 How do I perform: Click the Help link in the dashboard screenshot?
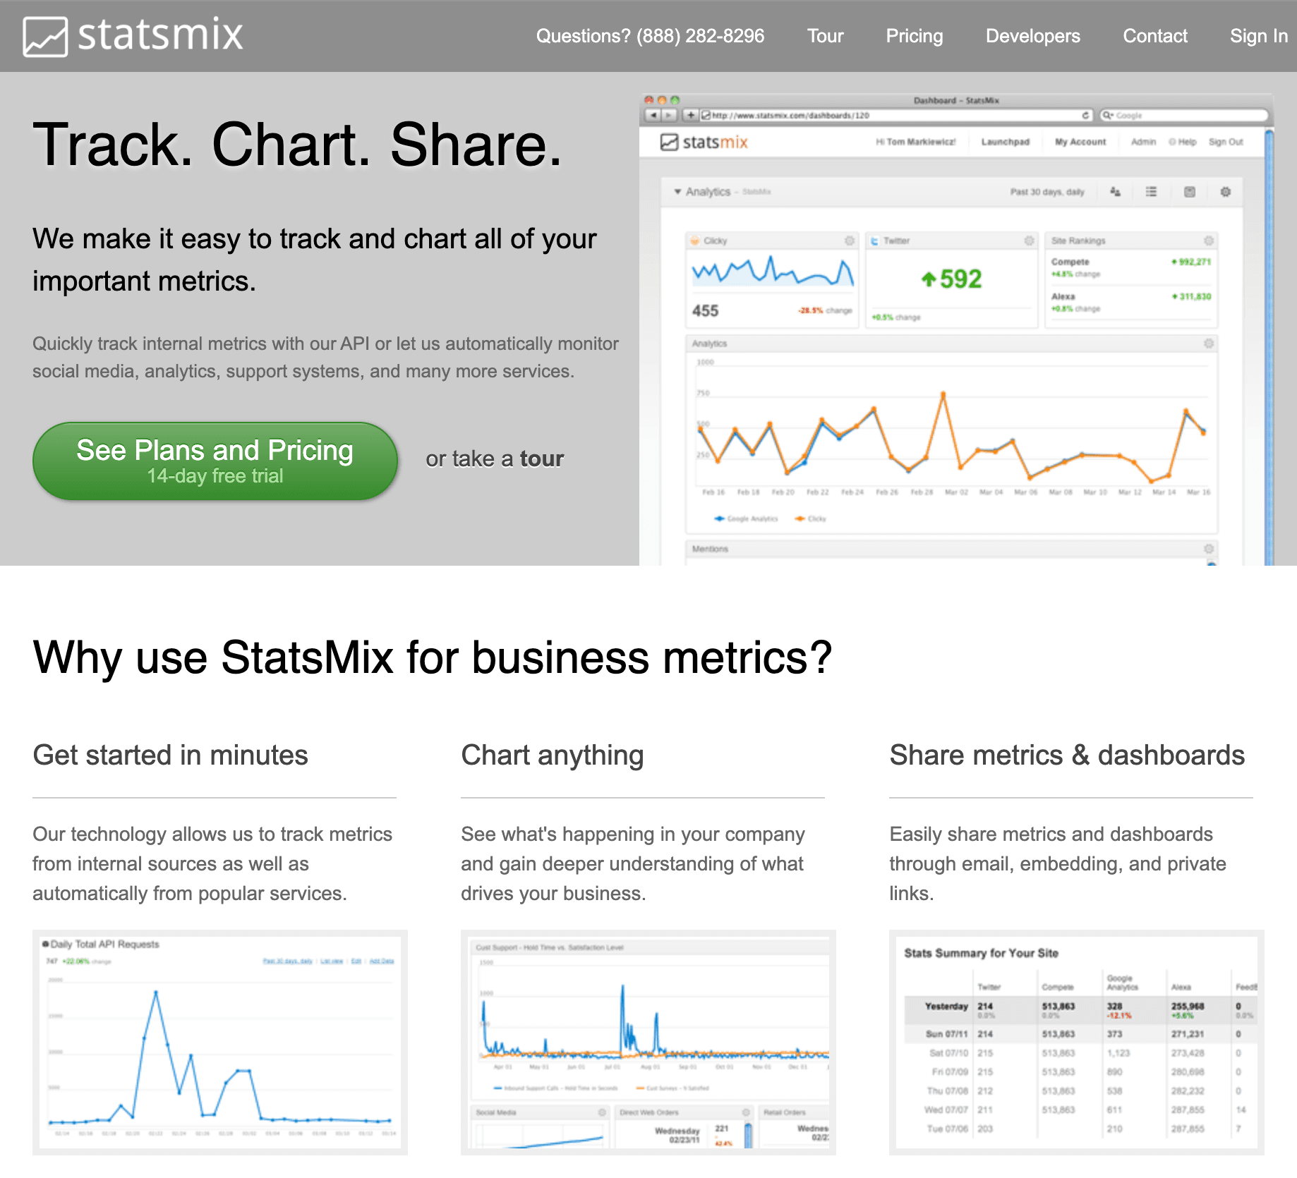point(1183,142)
